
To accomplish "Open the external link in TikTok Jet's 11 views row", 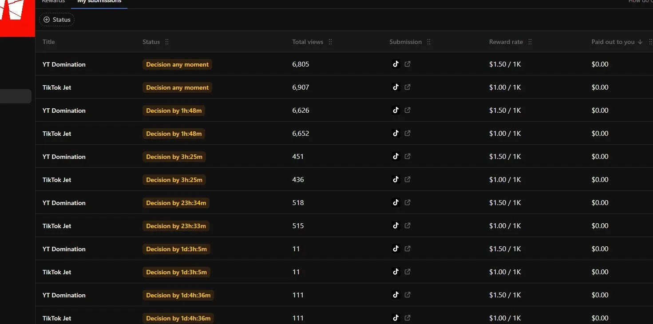I will 408,272.
